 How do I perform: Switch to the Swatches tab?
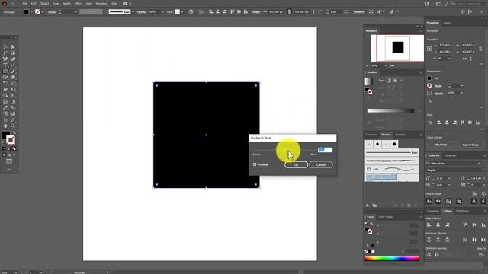pyautogui.click(x=371, y=135)
